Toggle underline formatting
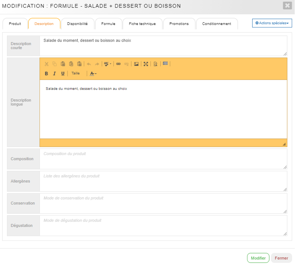Screen dimensions: 295x265 pos(63,74)
